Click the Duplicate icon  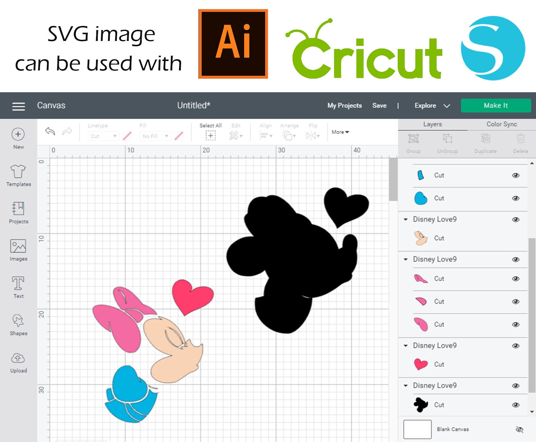click(485, 138)
